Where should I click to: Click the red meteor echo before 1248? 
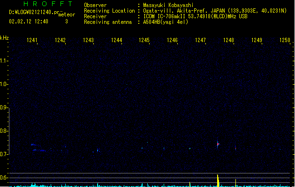coord(218,144)
